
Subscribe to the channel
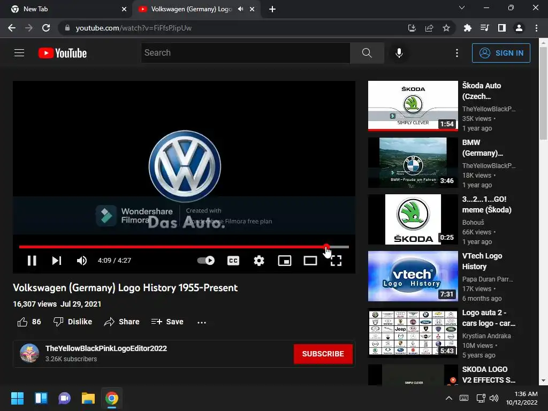(323, 354)
